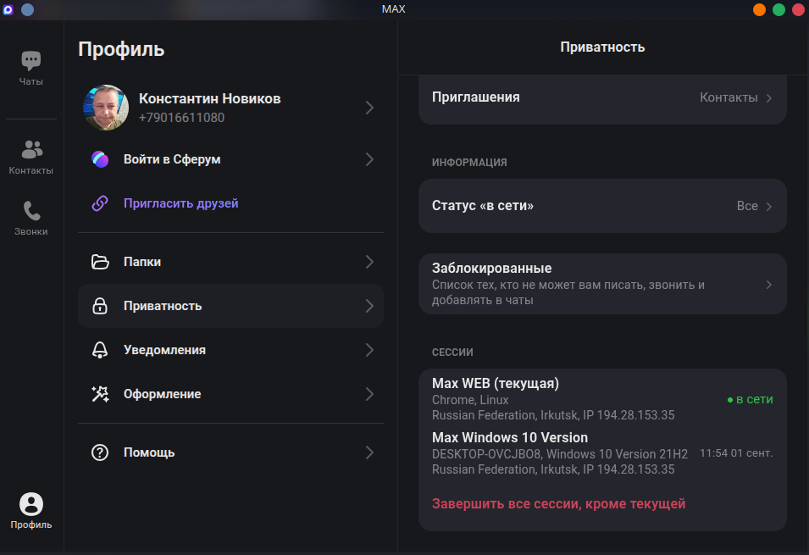Open the Calls phone icon
The width and height of the screenshot is (809, 555).
coord(31,211)
